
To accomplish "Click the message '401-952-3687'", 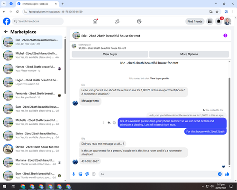I will click(90, 161).
